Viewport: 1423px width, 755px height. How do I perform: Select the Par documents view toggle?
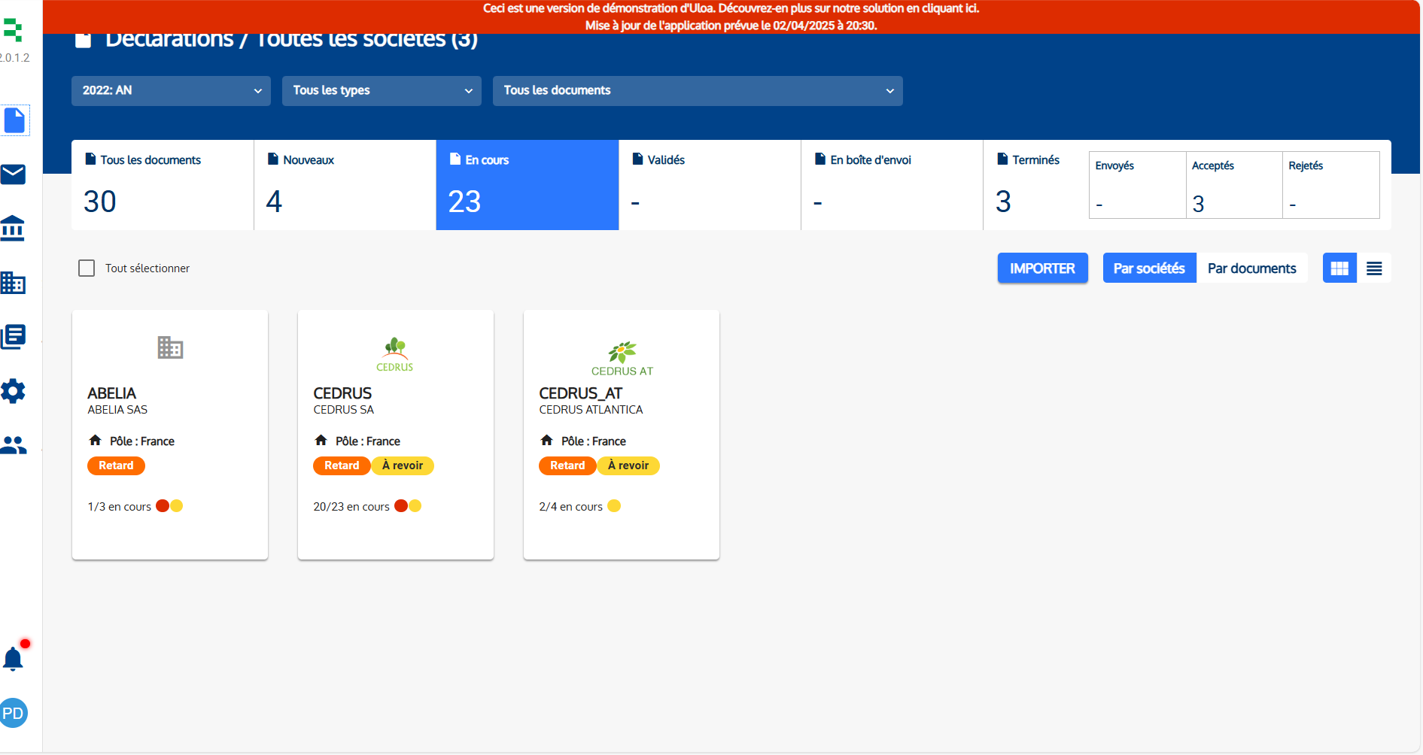pyautogui.click(x=1251, y=268)
